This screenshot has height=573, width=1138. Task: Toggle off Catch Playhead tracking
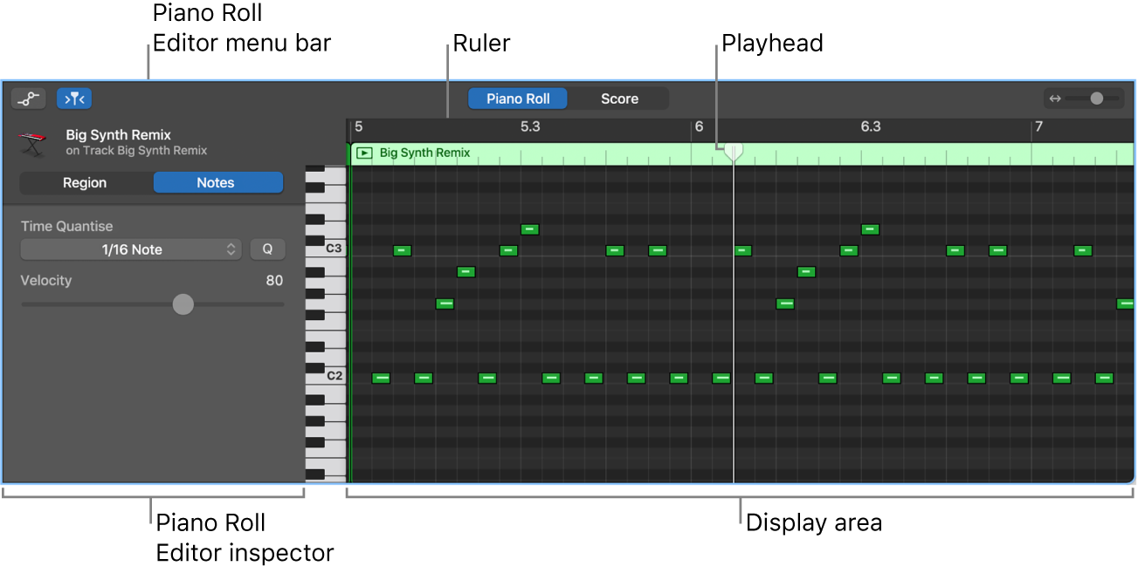[x=74, y=98]
